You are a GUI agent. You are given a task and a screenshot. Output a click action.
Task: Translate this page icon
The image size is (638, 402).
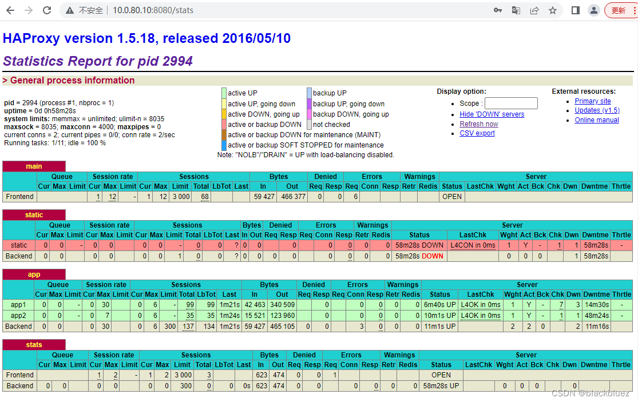[x=516, y=10]
